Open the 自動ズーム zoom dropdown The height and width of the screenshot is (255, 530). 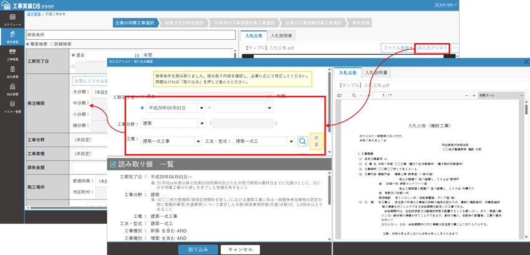pos(501,96)
